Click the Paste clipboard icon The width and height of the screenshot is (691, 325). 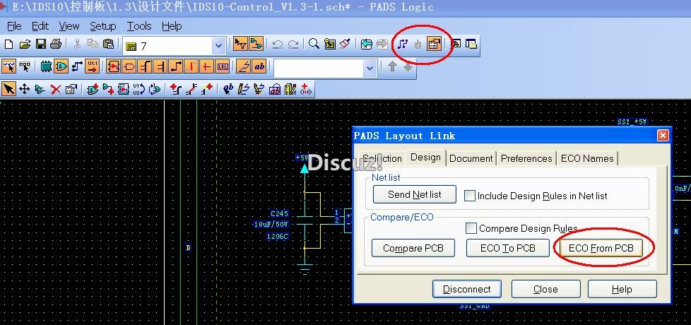(108, 44)
